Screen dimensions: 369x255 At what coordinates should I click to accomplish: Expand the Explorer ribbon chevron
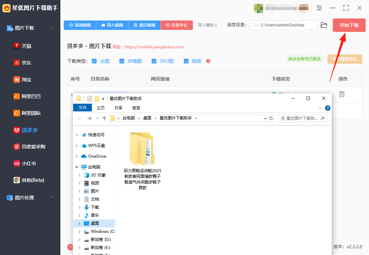pyautogui.click(x=320, y=108)
